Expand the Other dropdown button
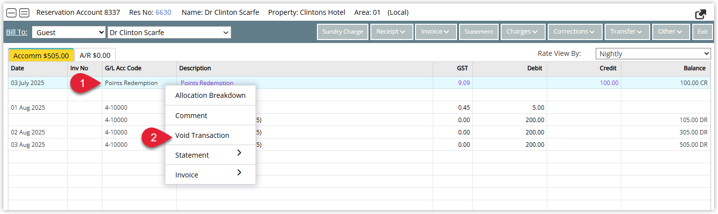Screen dimensions: 718x214 [x=671, y=32]
